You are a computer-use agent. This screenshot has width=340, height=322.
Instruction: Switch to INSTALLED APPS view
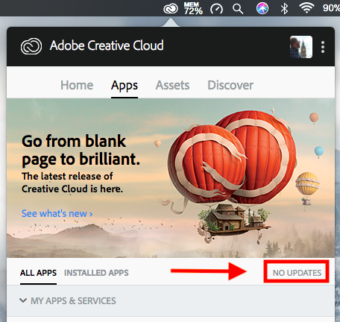pyautogui.click(x=96, y=273)
